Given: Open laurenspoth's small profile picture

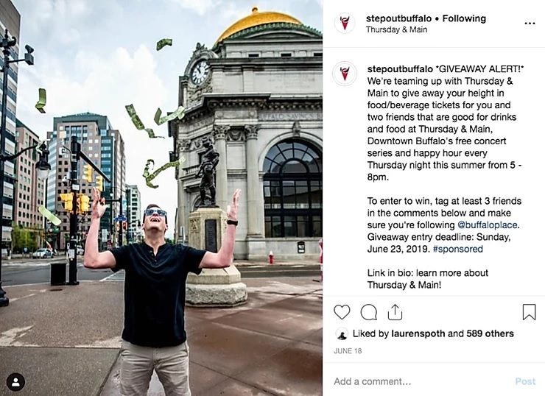Looking at the screenshot, I should click(x=342, y=334).
